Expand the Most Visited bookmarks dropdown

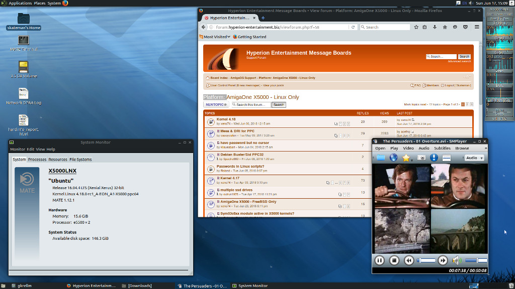[x=214, y=37]
